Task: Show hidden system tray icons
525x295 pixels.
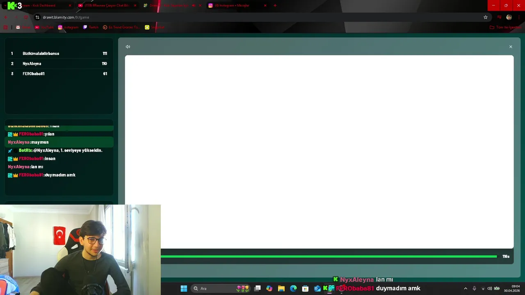Action: pyautogui.click(x=466, y=288)
